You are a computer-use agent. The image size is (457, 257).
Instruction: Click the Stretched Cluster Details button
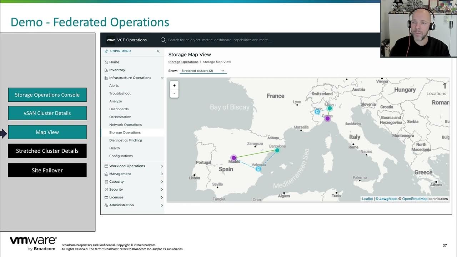[x=47, y=151]
